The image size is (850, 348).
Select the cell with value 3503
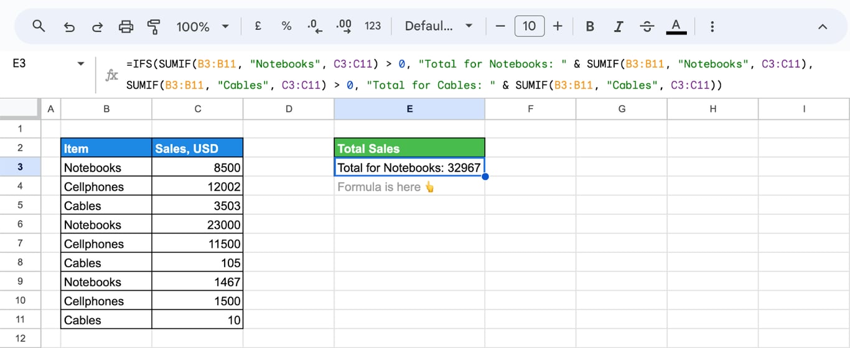(197, 206)
